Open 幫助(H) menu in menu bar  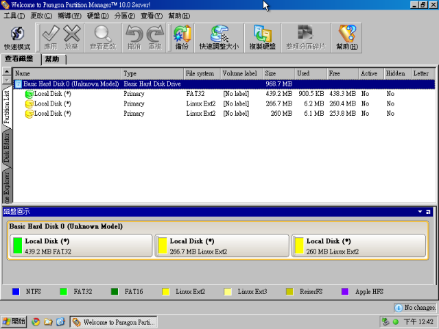coord(179,16)
